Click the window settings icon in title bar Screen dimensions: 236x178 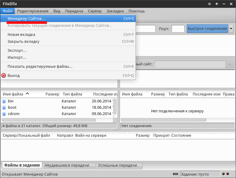coord(210,4)
